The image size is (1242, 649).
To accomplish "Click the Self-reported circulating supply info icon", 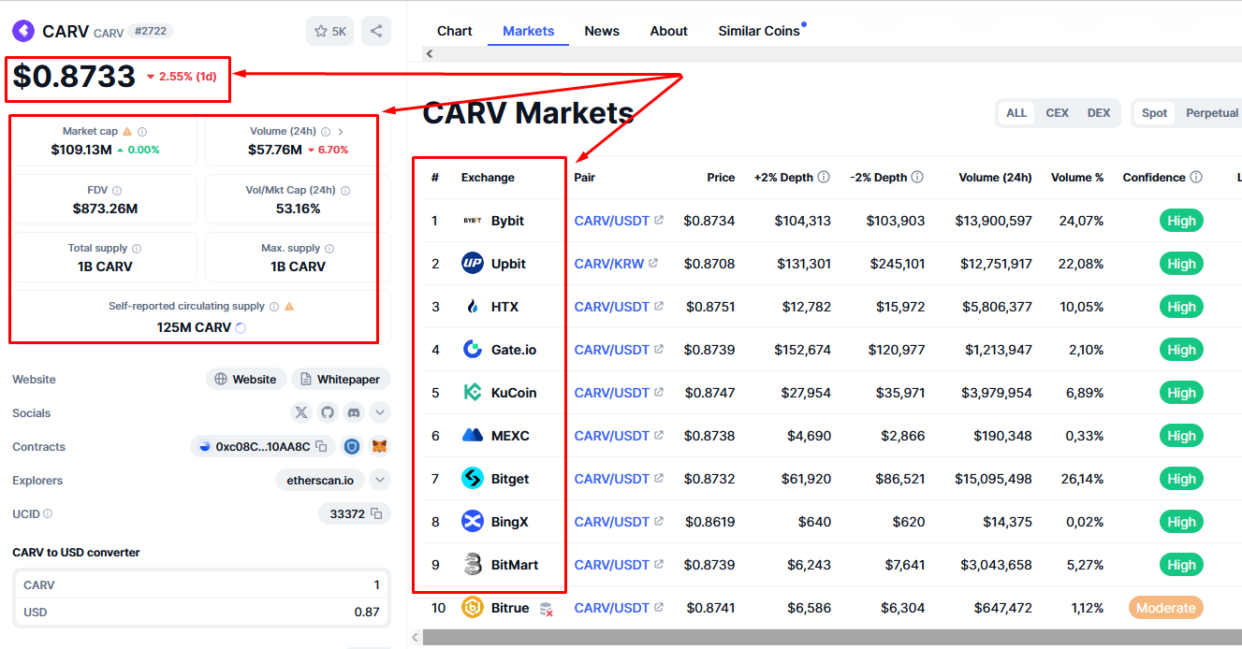I will pos(274,307).
